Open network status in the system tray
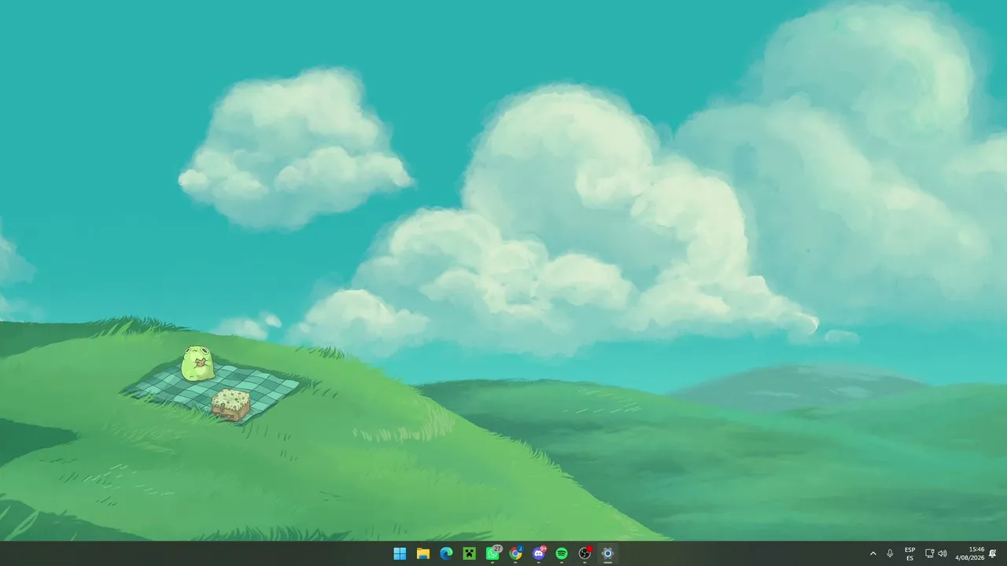 929,553
